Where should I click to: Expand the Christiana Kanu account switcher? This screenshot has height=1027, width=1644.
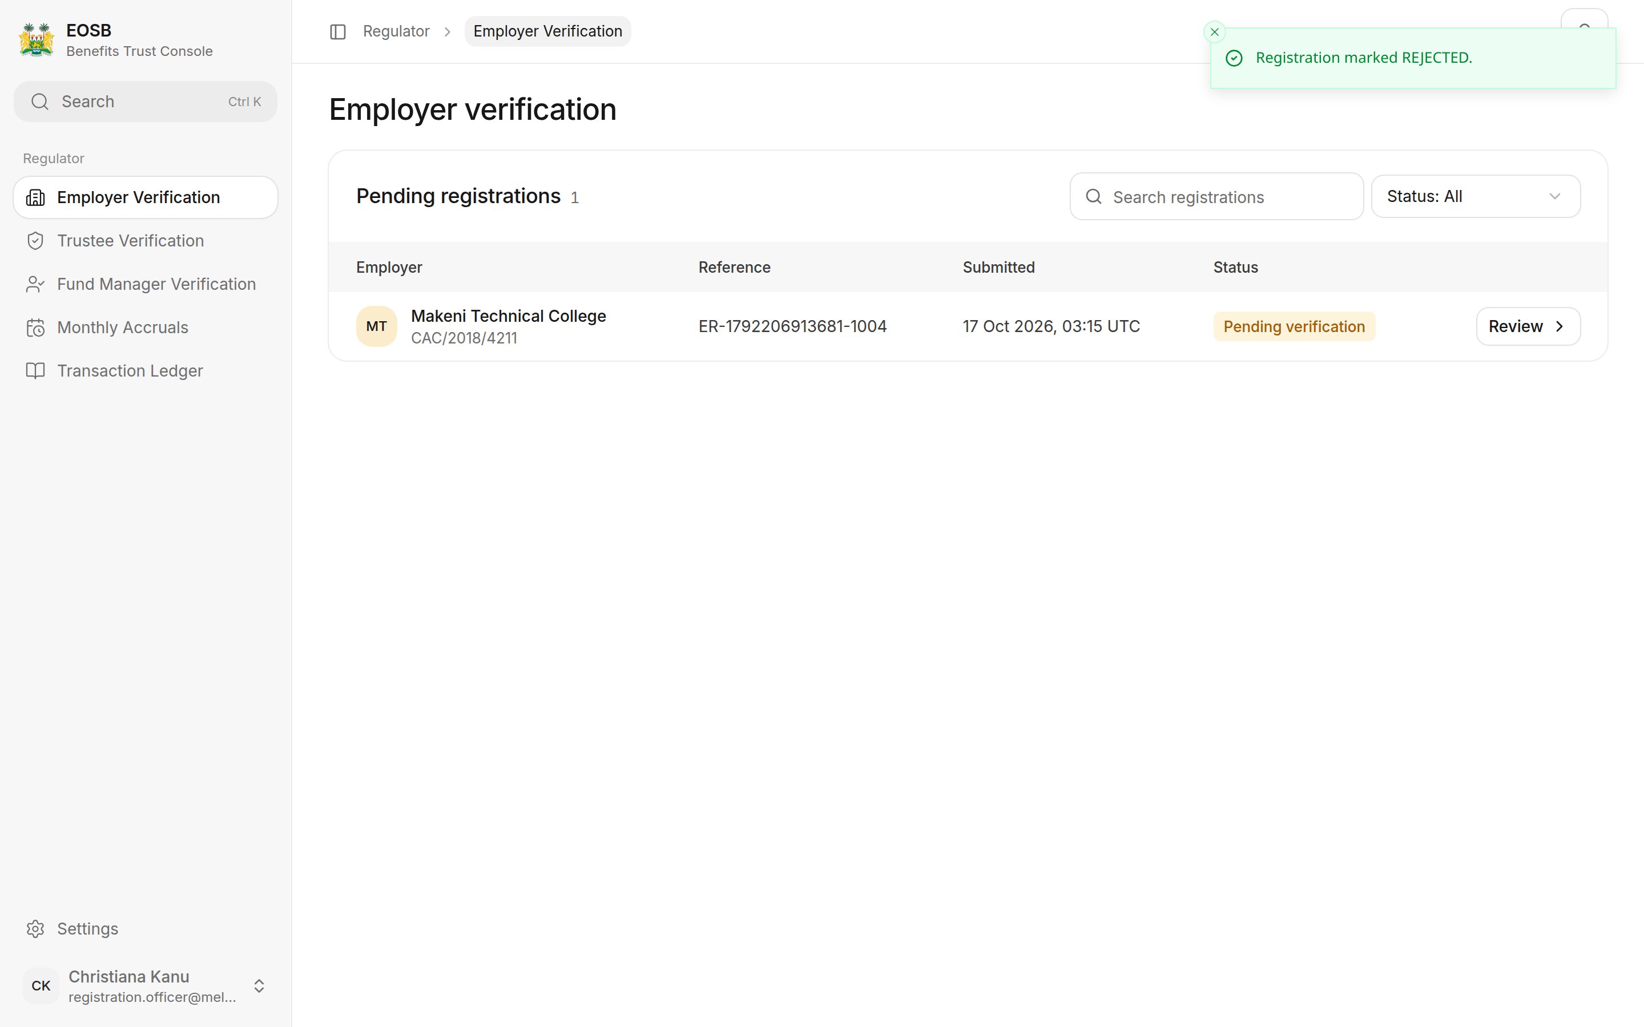coord(259,985)
